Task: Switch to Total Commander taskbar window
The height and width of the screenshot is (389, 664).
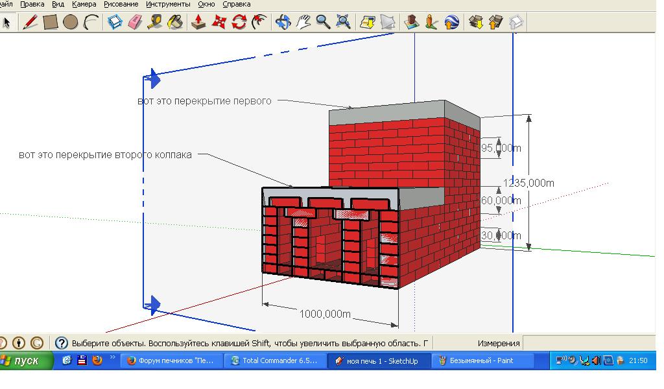Action: (275, 360)
